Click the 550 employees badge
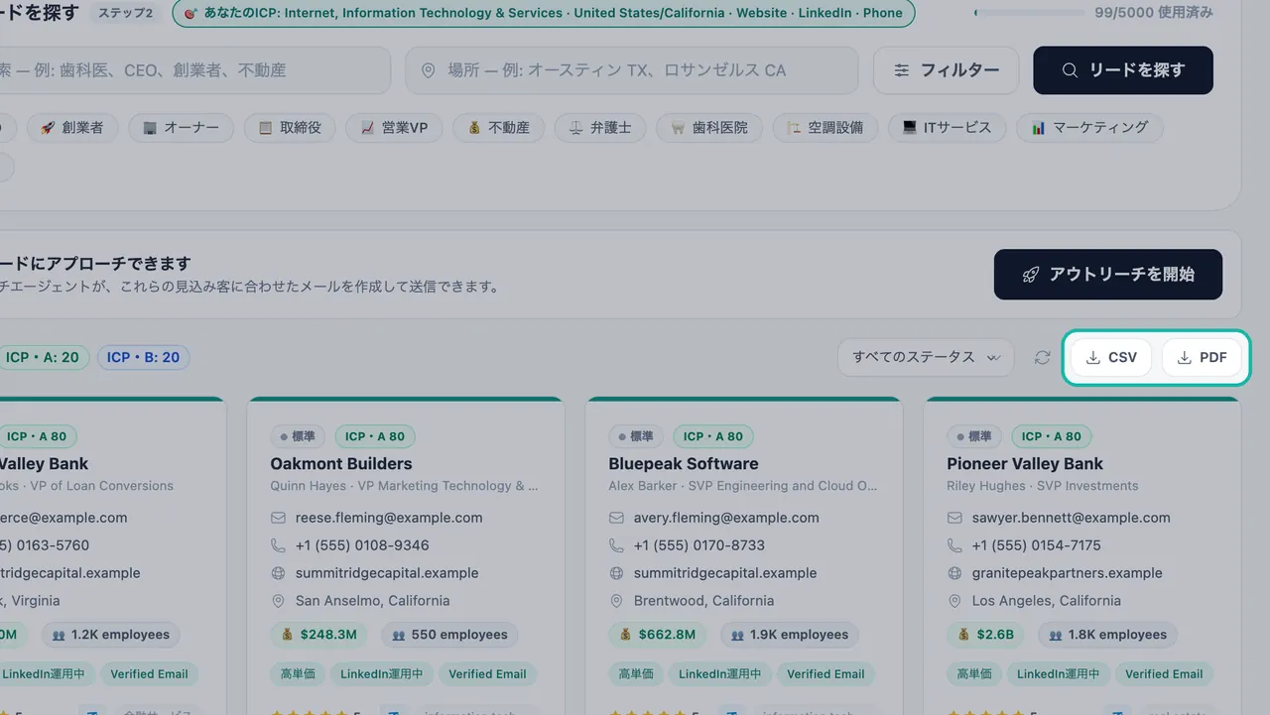 (x=449, y=635)
